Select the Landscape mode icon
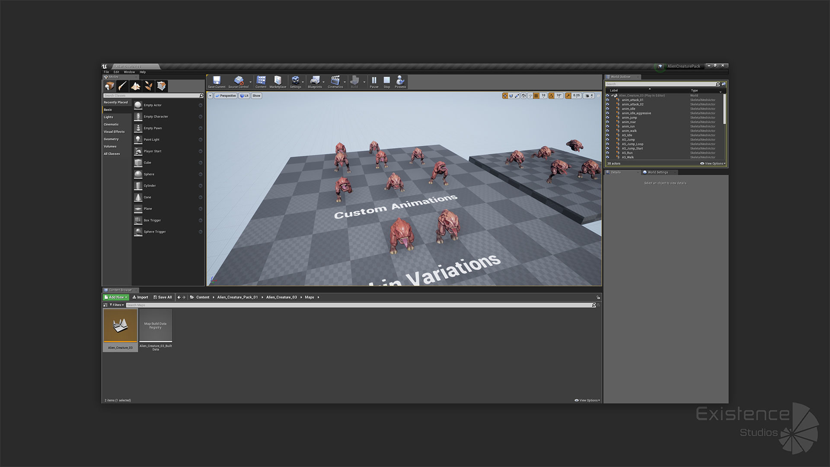The width and height of the screenshot is (830, 467). [135, 86]
